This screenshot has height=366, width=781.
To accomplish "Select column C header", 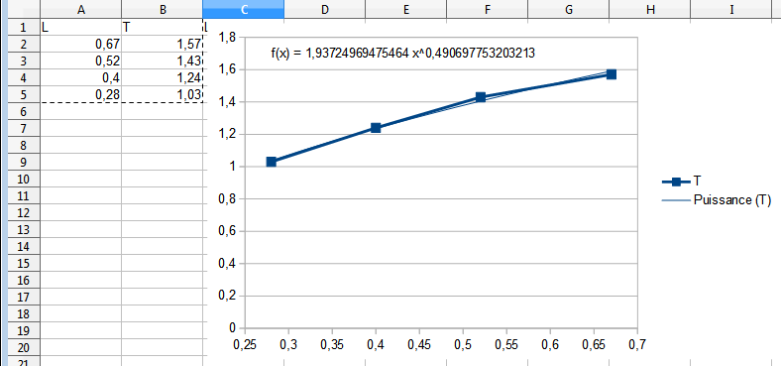I will tap(243, 9).
